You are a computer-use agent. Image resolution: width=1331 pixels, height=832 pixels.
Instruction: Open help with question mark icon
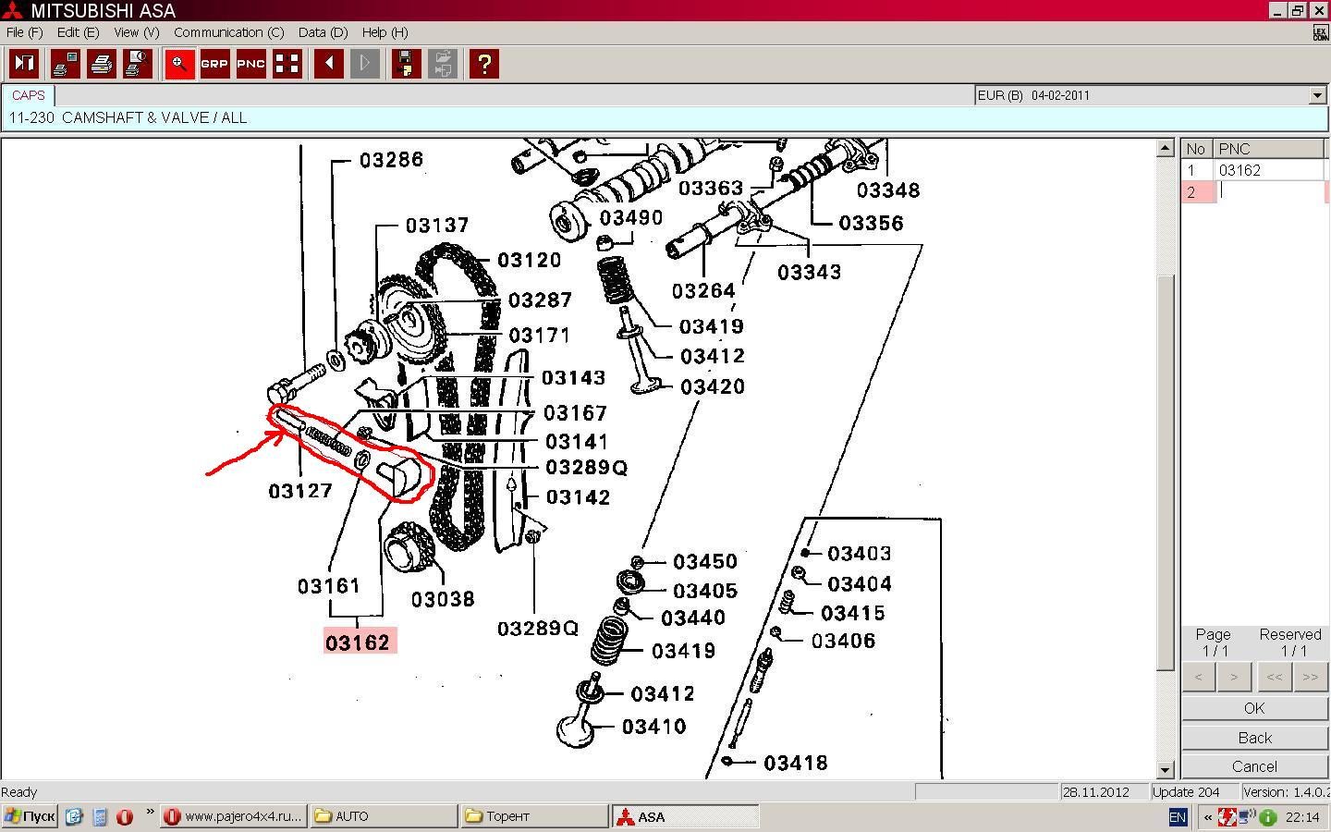pyautogui.click(x=484, y=64)
